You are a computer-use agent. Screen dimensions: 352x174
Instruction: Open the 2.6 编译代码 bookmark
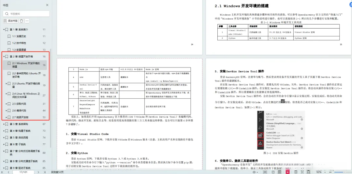(19, 110)
